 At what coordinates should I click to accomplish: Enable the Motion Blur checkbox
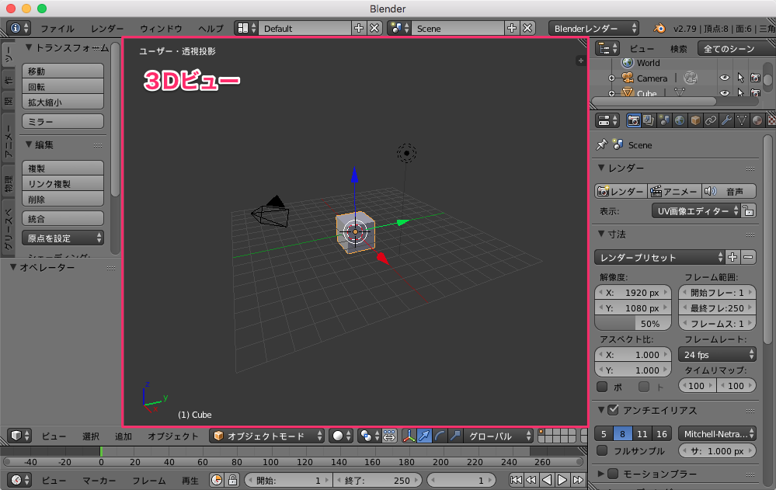click(613, 474)
